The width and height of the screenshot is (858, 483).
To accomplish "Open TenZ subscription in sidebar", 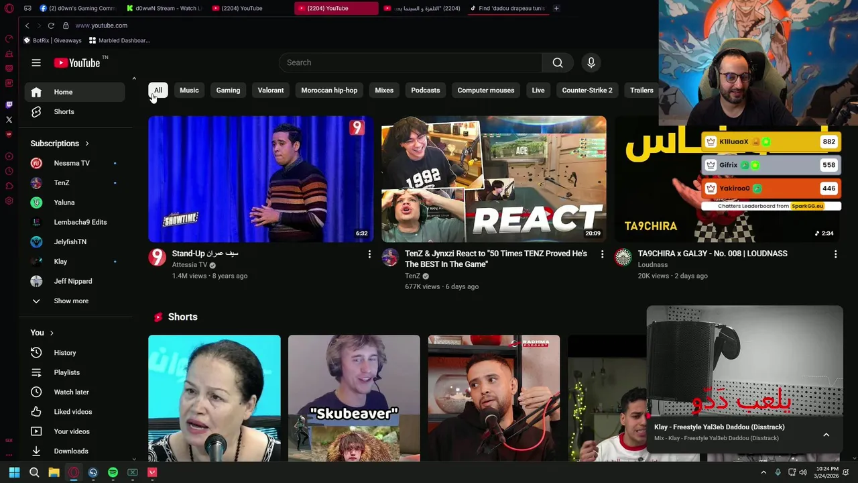I will click(x=75, y=182).
